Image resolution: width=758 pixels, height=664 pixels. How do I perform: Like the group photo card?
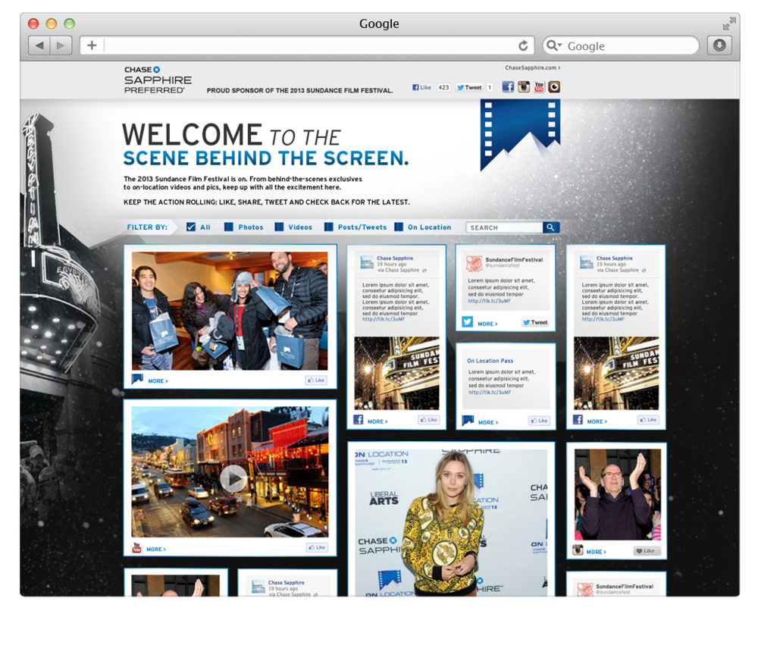(315, 381)
